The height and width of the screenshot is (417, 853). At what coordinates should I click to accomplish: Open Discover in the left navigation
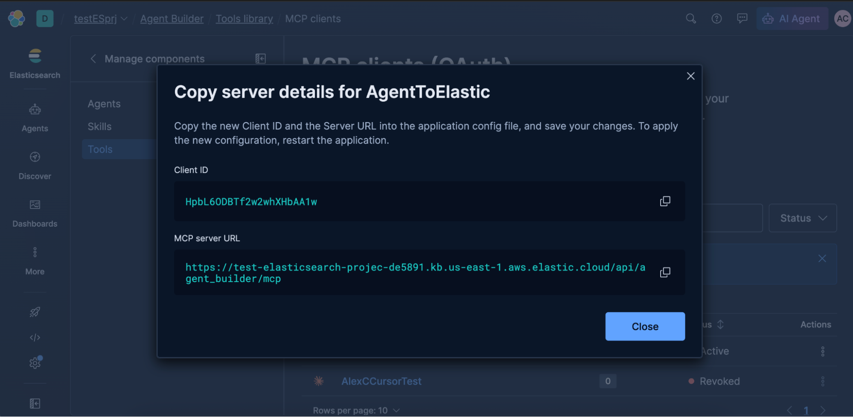tap(35, 166)
